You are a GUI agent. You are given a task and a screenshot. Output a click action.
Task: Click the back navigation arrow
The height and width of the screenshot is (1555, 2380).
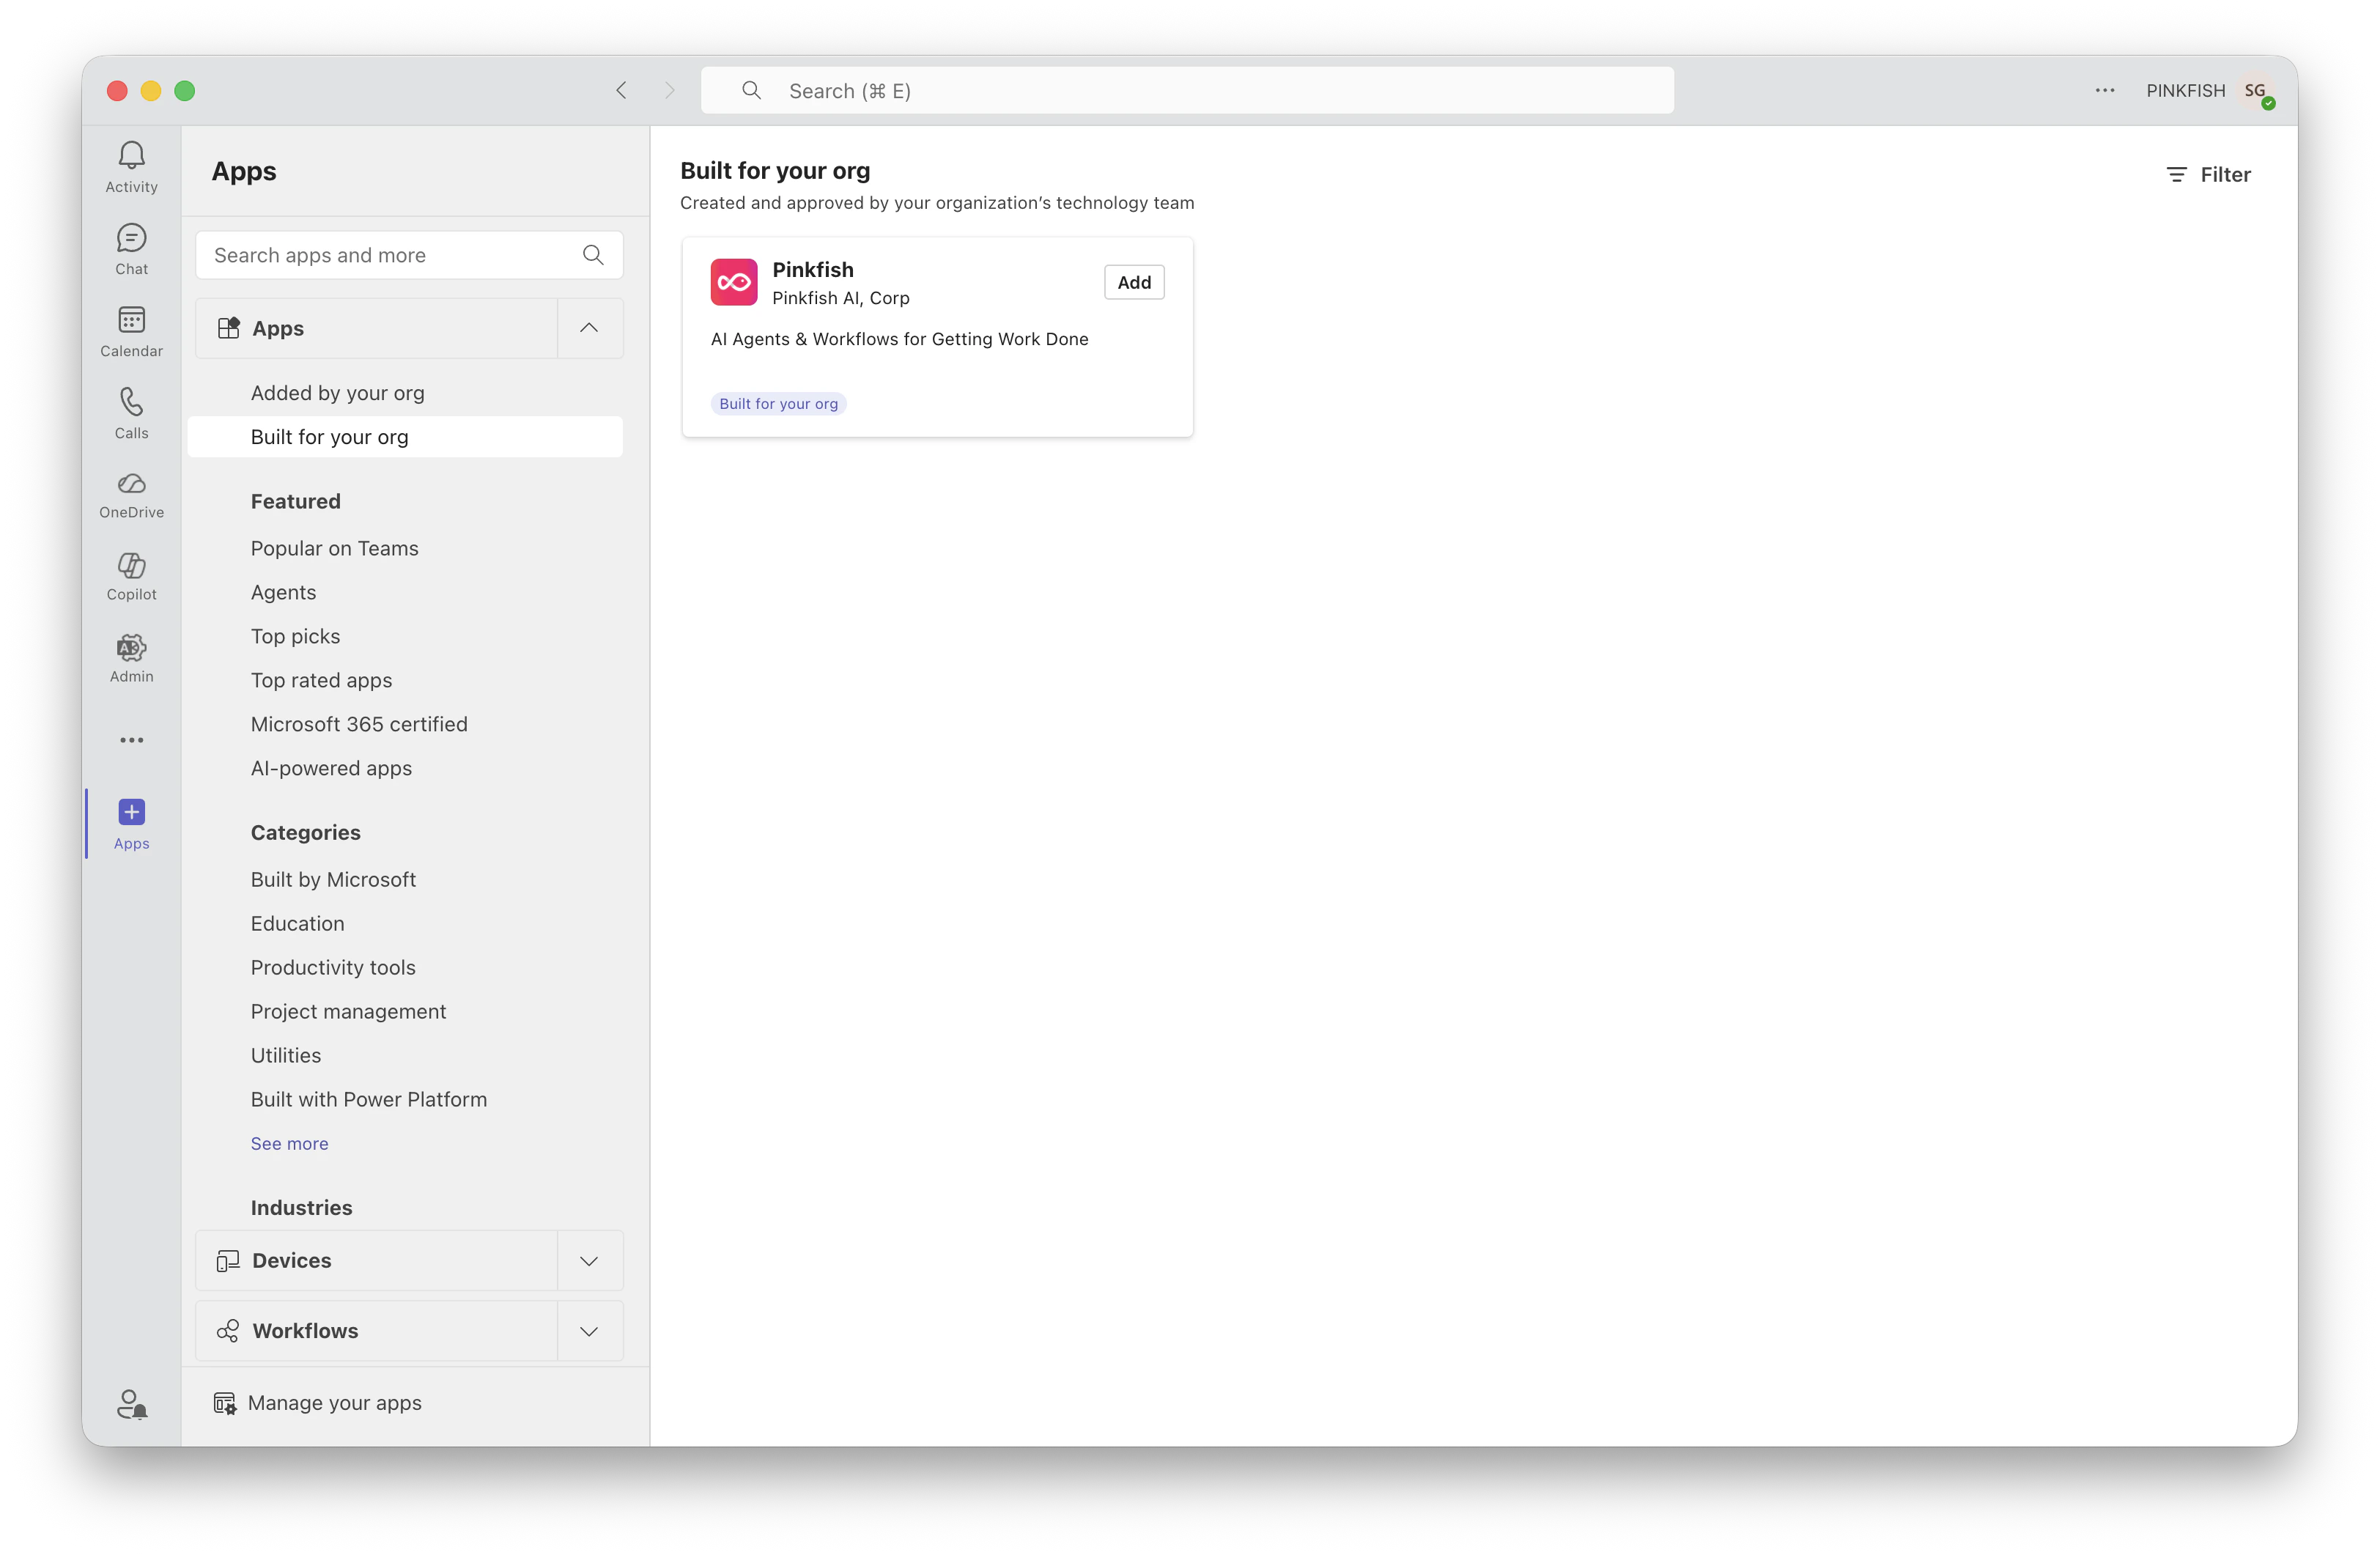621,90
